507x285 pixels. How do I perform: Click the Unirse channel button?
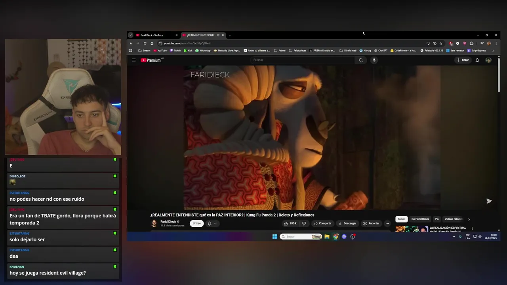[196, 223]
